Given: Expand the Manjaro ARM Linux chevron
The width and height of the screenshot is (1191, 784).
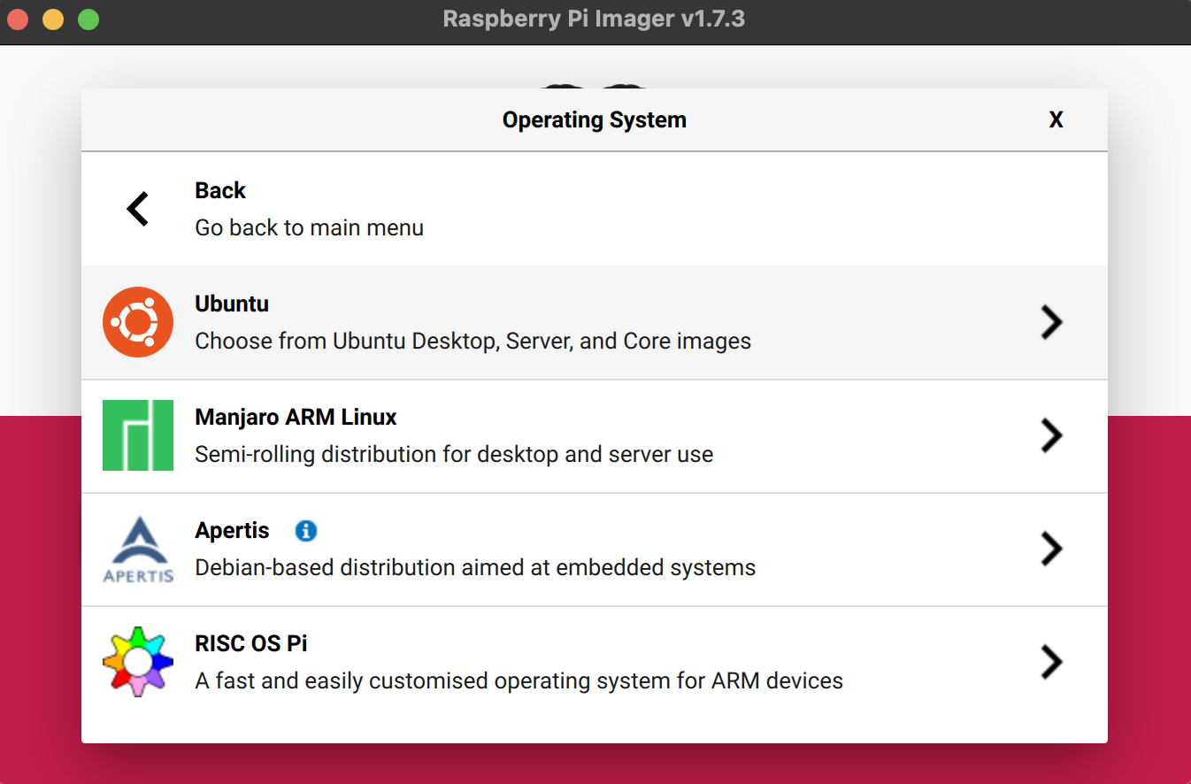Looking at the screenshot, I should tap(1051, 435).
